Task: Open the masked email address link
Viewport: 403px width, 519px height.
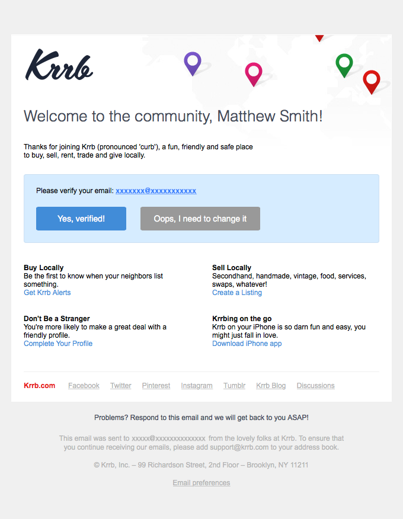Action: click(156, 191)
